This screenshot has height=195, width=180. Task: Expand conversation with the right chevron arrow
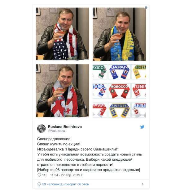point(143,184)
